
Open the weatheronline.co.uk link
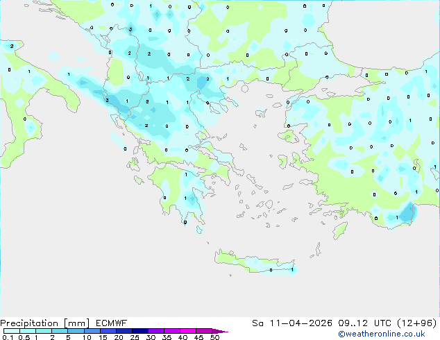click(x=382, y=334)
